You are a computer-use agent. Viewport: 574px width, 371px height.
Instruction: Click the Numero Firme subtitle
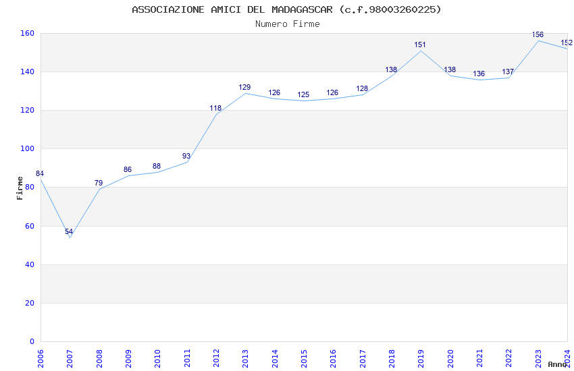click(288, 24)
